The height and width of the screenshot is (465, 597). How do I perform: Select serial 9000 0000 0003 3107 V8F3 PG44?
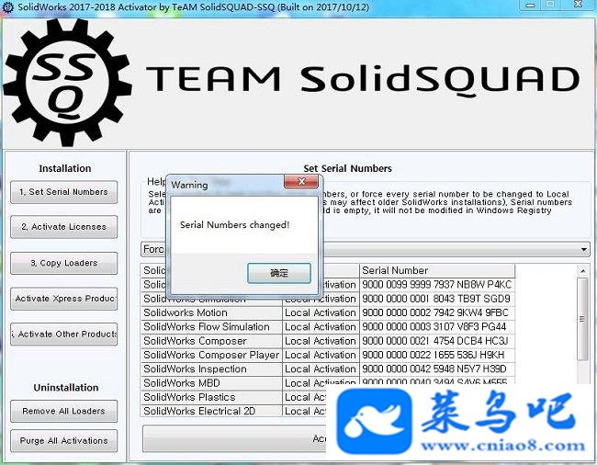point(436,327)
